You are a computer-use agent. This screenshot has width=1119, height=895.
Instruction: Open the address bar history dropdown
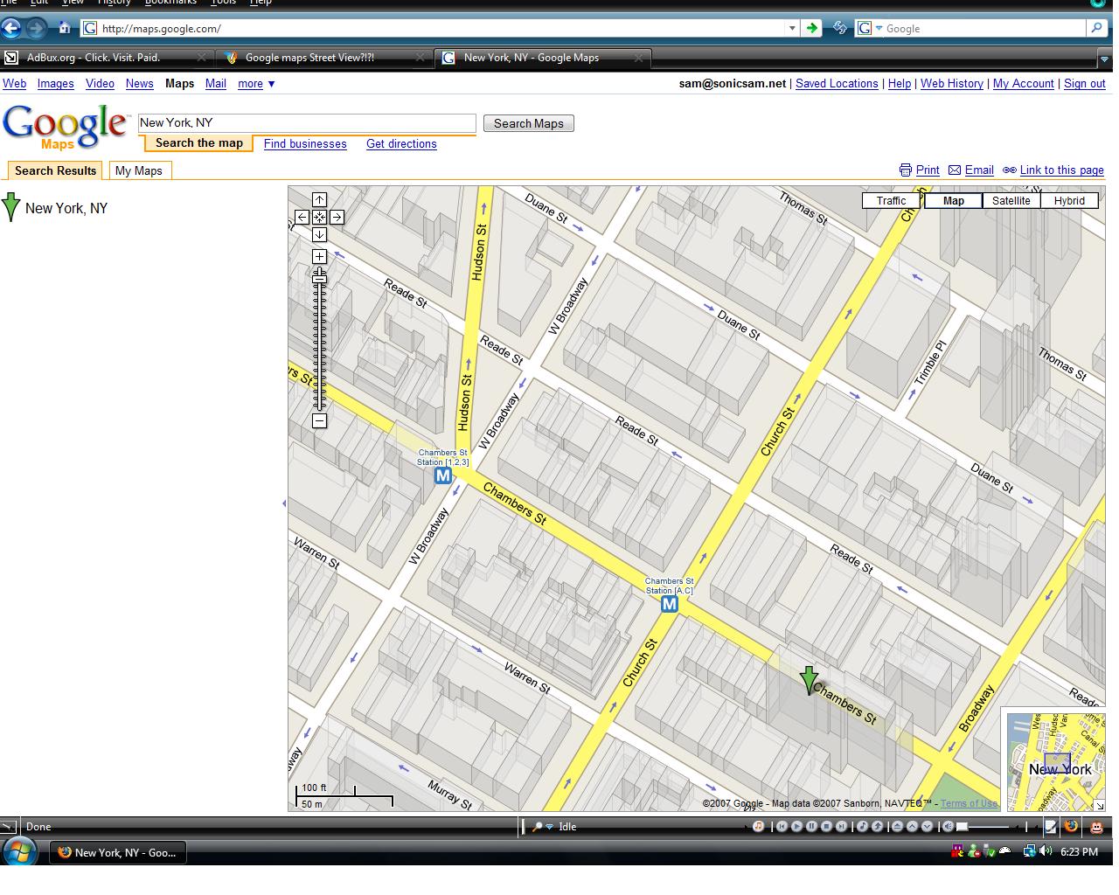click(x=792, y=28)
